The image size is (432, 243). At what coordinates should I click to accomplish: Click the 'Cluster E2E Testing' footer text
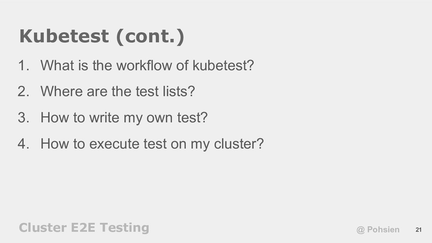pos(84,227)
